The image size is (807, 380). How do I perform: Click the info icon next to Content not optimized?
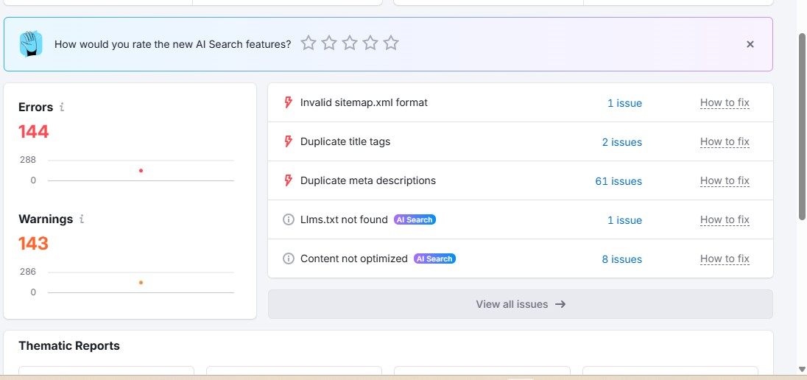[x=289, y=258]
